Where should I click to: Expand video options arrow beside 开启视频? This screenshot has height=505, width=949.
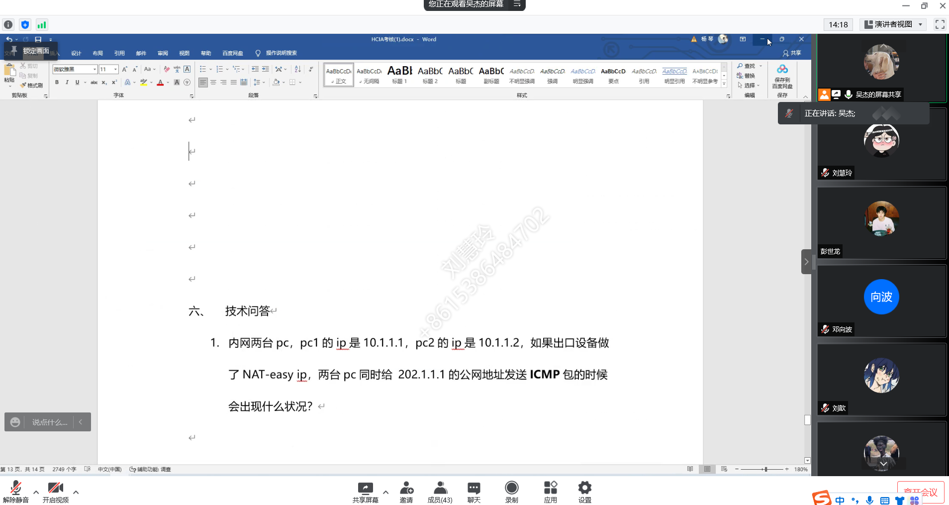pyautogui.click(x=76, y=492)
